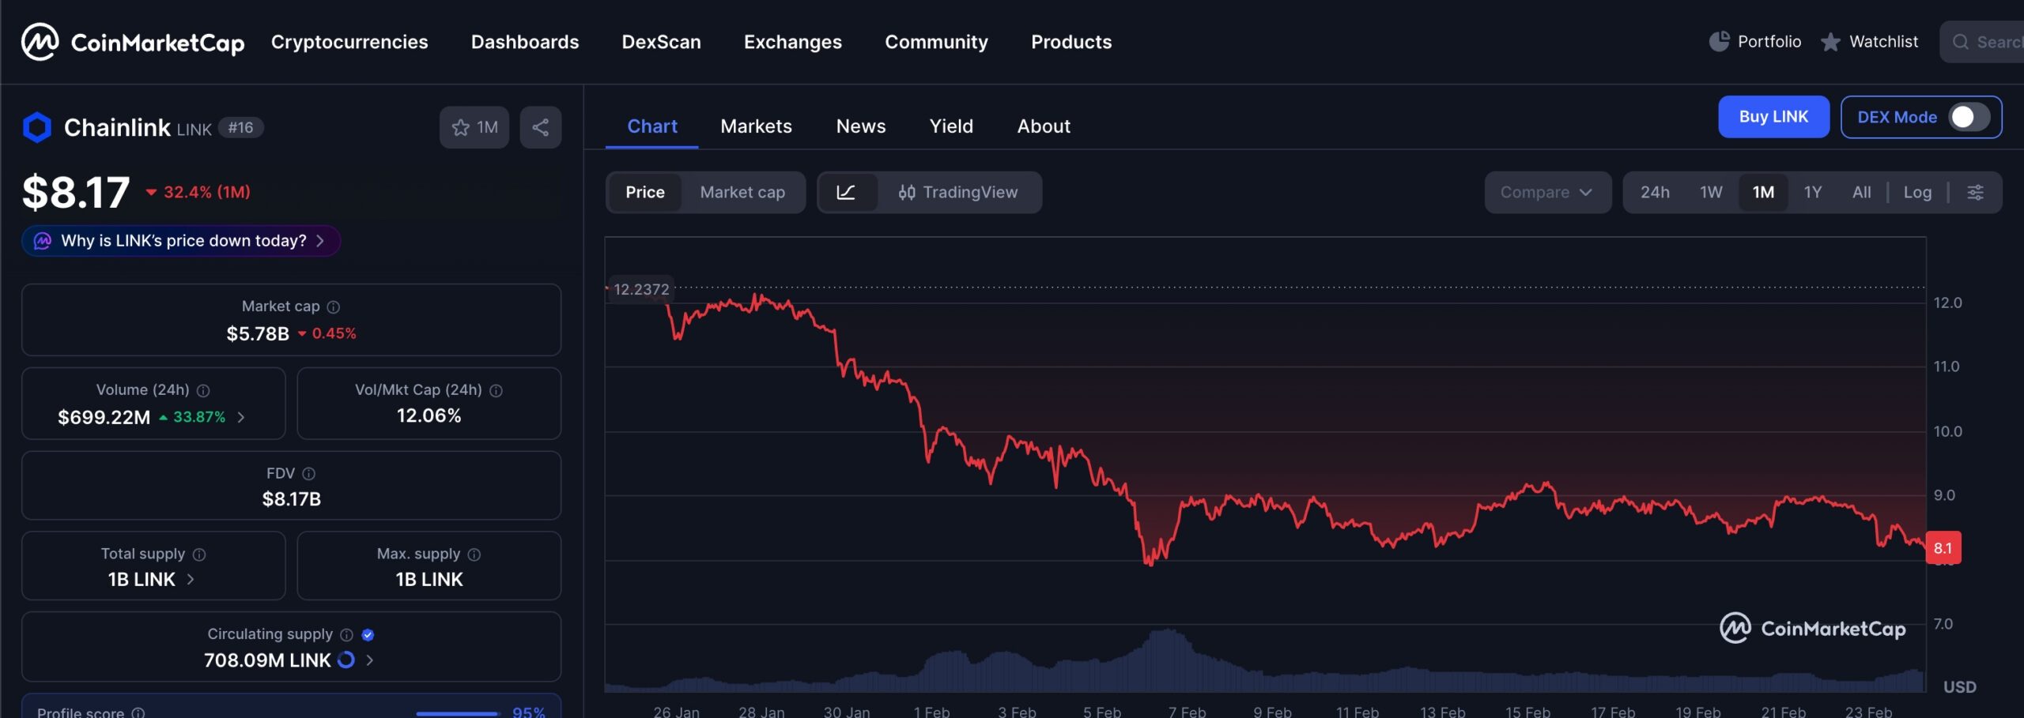The height and width of the screenshot is (718, 2024).
Task: Open chart settings sliders icon
Action: [1975, 192]
